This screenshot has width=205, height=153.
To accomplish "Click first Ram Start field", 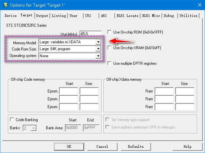I will (164, 91).
